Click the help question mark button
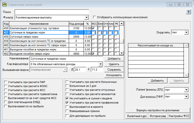 pos(188,12)
